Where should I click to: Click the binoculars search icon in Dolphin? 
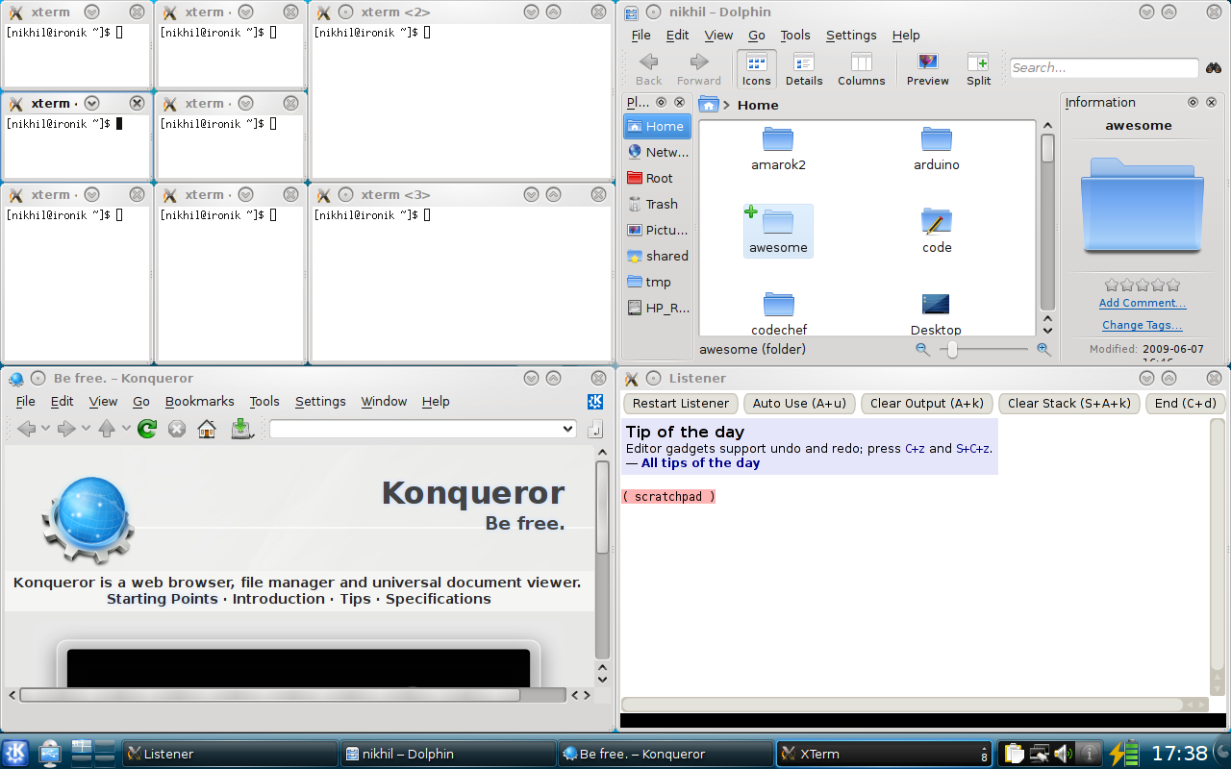point(1214,67)
